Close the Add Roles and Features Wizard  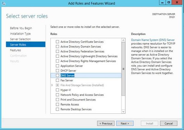point(177,2)
